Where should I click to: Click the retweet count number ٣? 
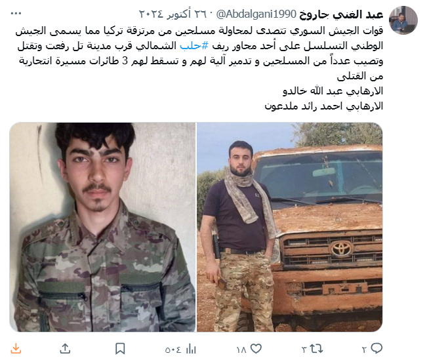coord(304,350)
